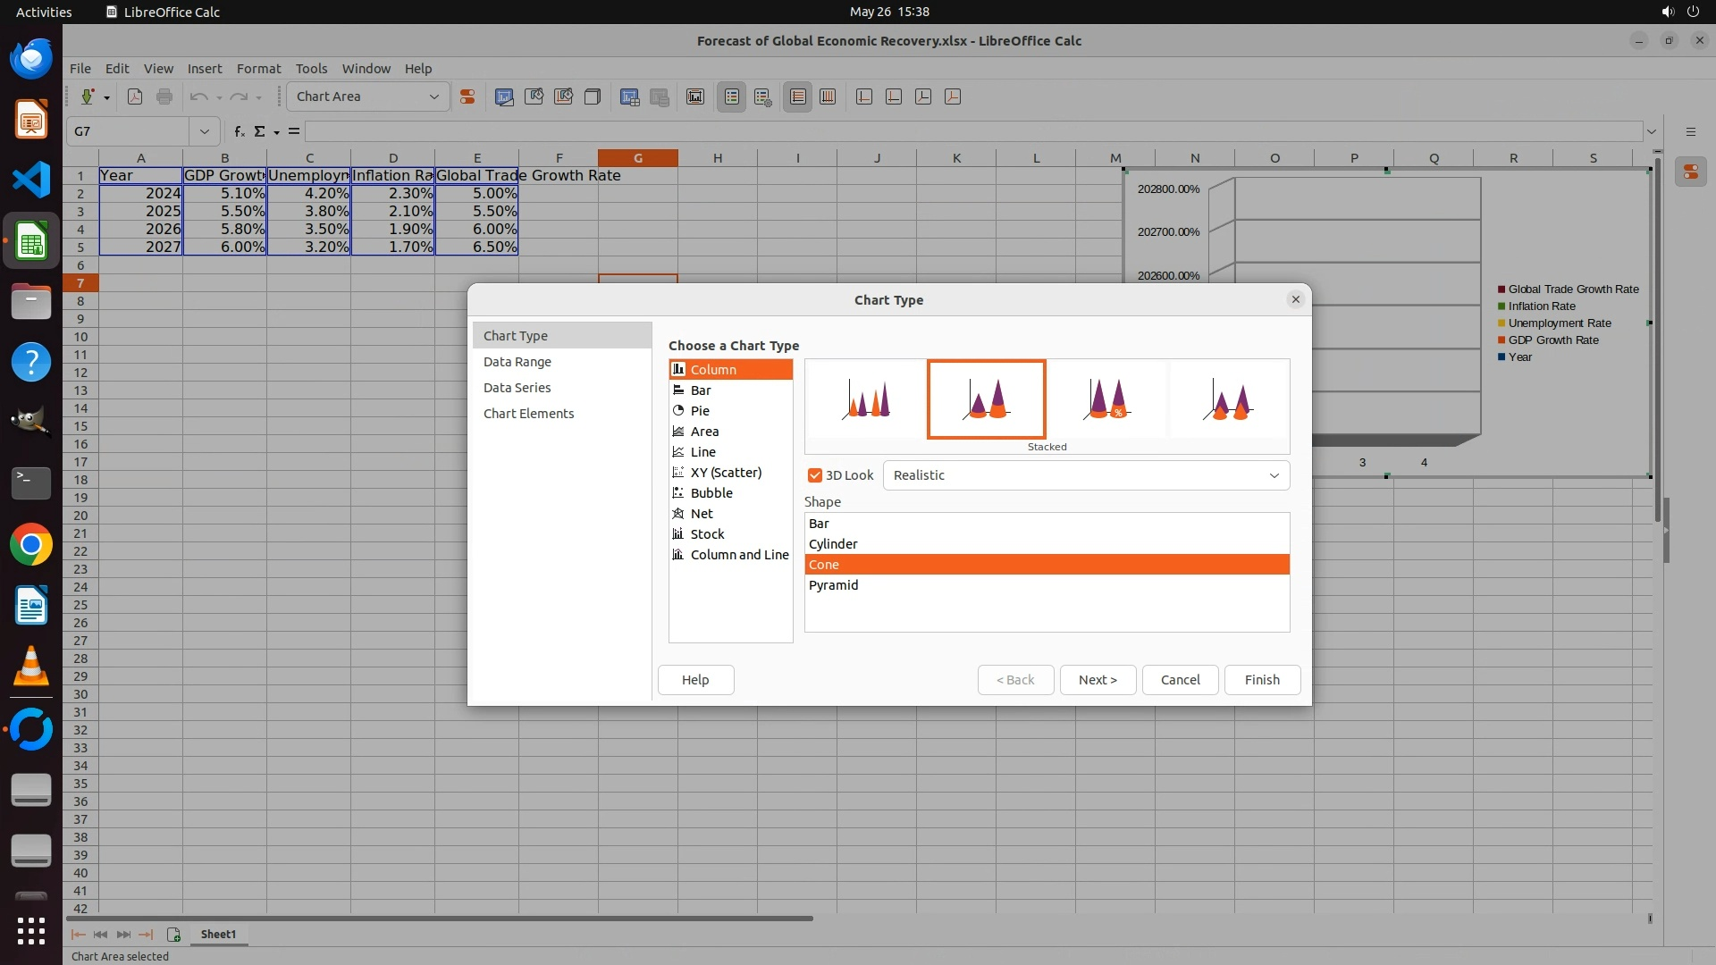Click the Export as PDF toolbar icon

135,96
